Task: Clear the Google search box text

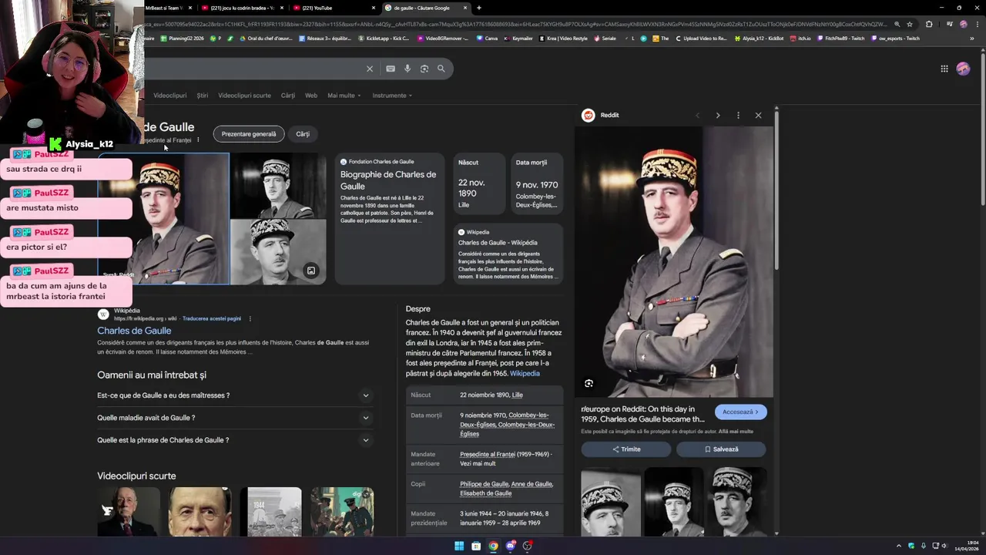Action: click(x=370, y=69)
